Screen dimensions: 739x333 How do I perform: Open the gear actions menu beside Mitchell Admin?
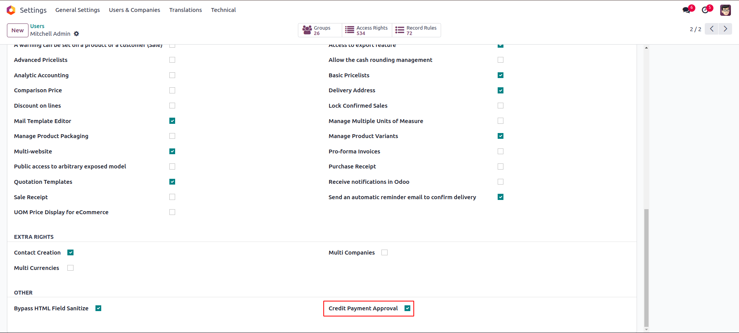pos(76,34)
